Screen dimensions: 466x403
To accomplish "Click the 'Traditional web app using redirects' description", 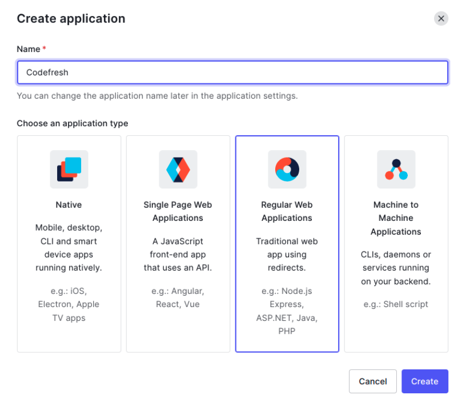I will tap(287, 255).
